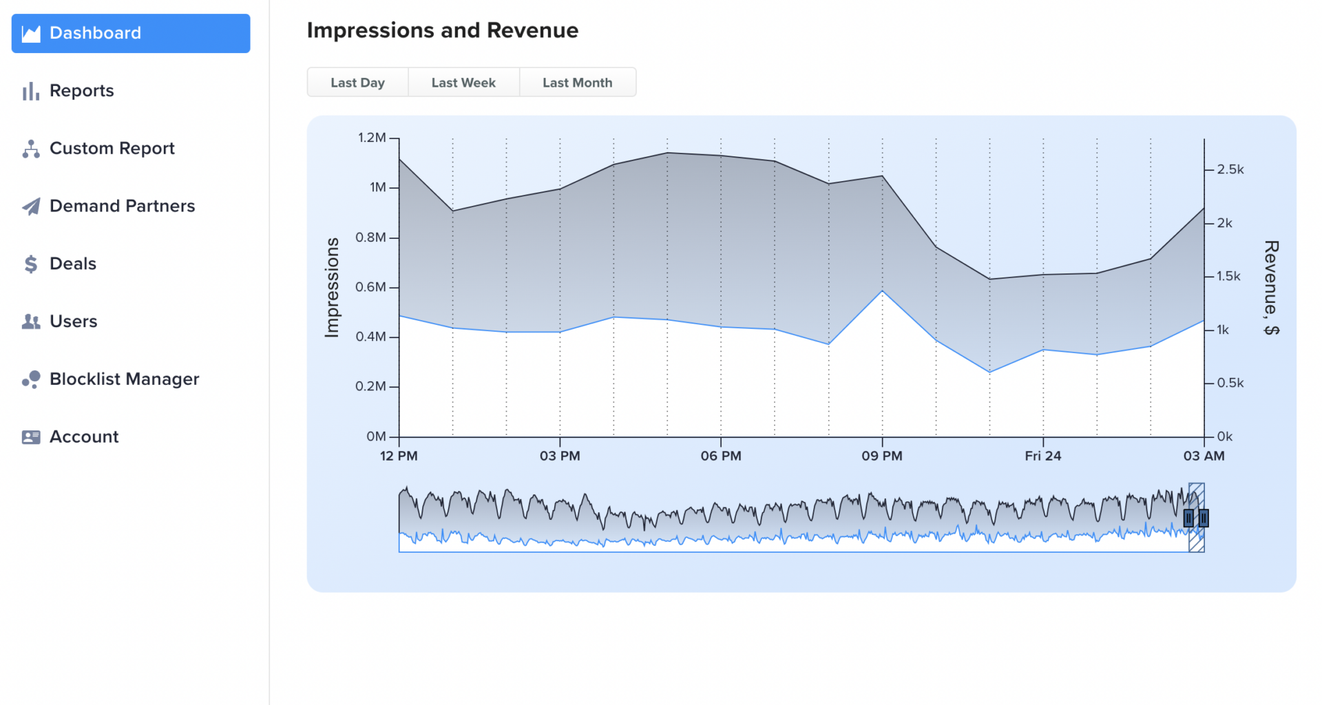Open the Reports menu item
The width and height of the screenshot is (1322, 705).
pyautogui.click(x=81, y=91)
